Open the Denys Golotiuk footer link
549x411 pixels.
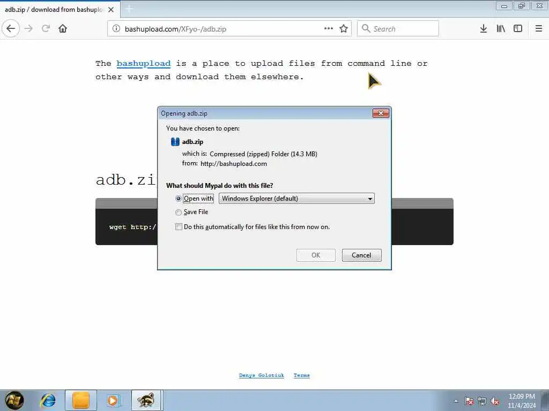(262, 375)
